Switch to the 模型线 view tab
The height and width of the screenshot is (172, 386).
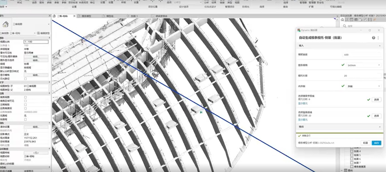point(109,16)
